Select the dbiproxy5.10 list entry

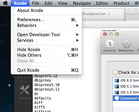(47, 85)
